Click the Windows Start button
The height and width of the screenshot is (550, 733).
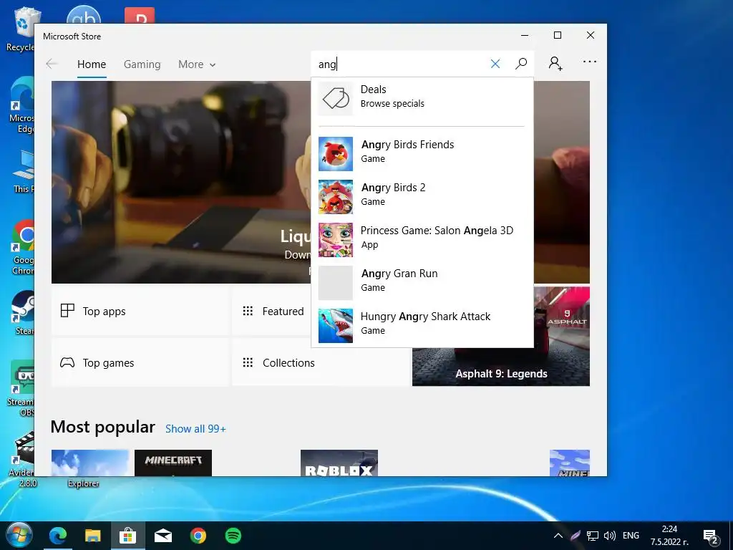point(19,536)
